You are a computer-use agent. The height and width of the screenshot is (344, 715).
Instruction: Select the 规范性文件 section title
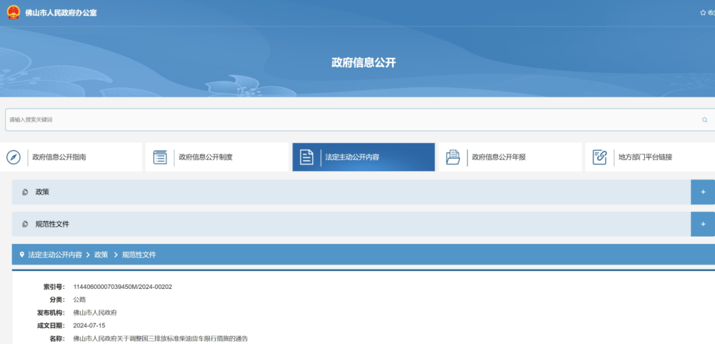coord(52,224)
